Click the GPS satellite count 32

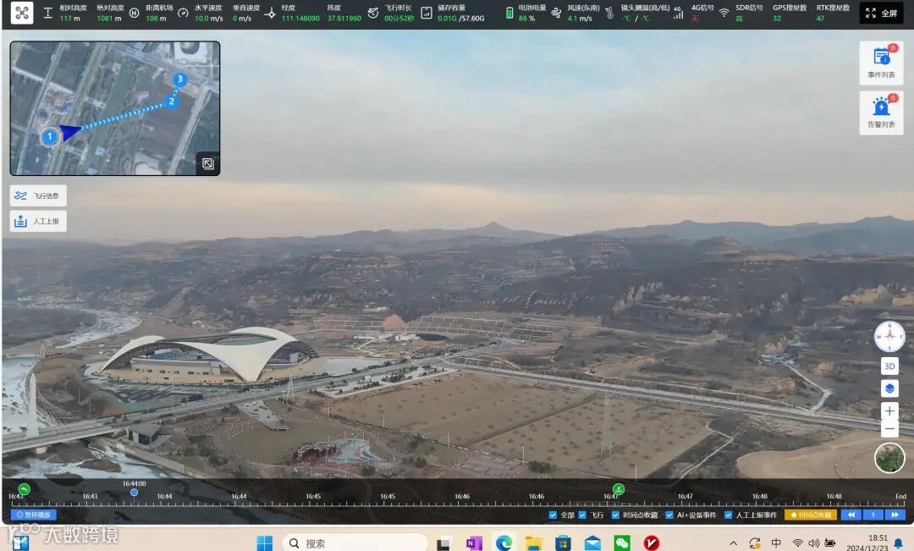pyautogui.click(x=777, y=19)
